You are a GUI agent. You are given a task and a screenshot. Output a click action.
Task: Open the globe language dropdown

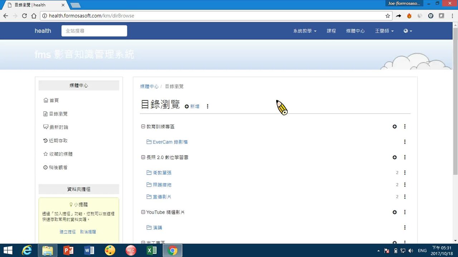[407, 31]
